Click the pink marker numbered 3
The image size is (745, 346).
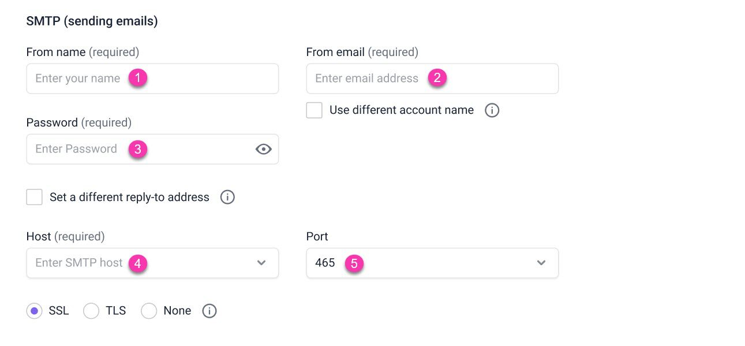point(137,148)
